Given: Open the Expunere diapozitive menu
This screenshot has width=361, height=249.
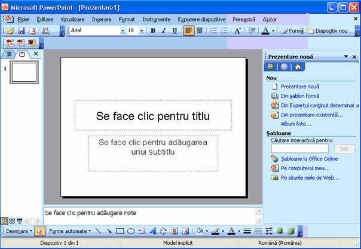Looking at the screenshot, I should point(204,19).
